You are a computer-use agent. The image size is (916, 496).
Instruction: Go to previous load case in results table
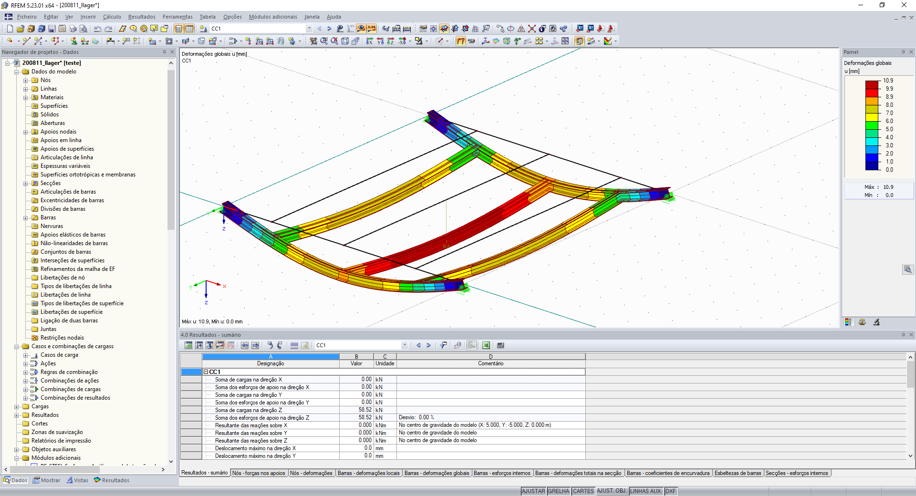[x=418, y=345]
